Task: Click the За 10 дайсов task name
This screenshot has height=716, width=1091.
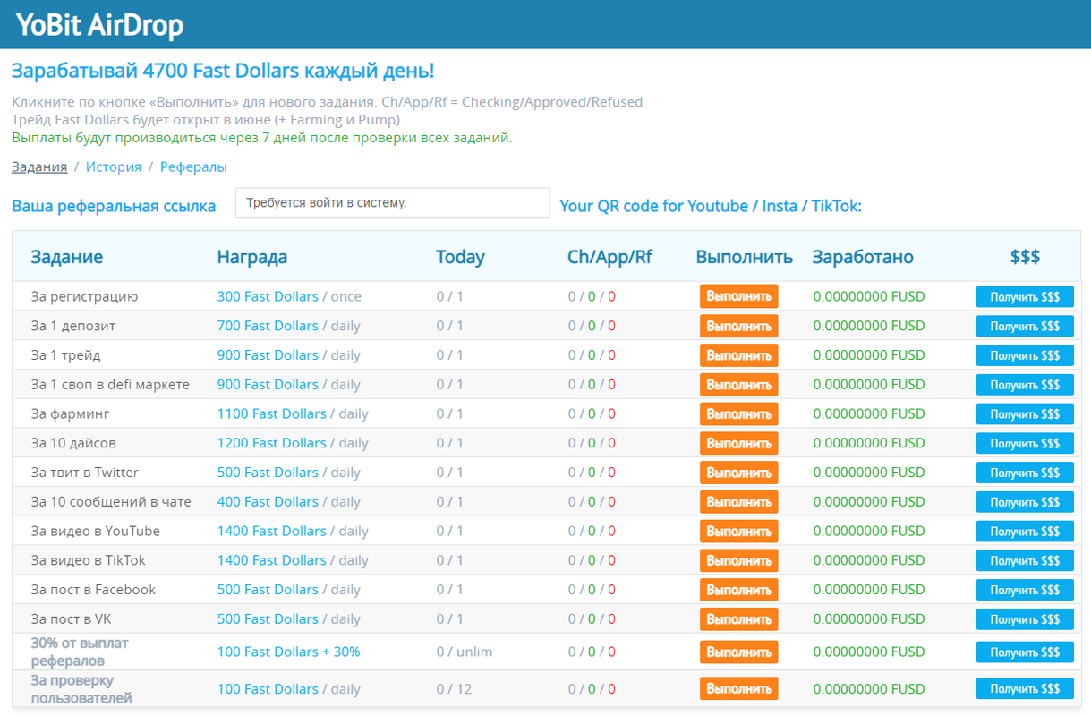Action: coord(73,443)
